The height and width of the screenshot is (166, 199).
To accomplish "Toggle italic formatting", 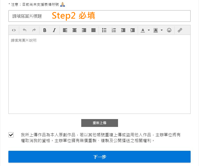I will [54, 30].
